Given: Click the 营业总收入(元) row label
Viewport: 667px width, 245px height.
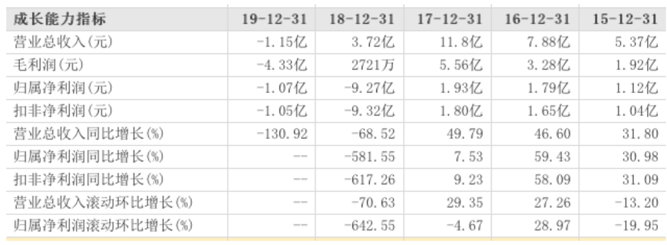Looking at the screenshot, I should 64,42.
